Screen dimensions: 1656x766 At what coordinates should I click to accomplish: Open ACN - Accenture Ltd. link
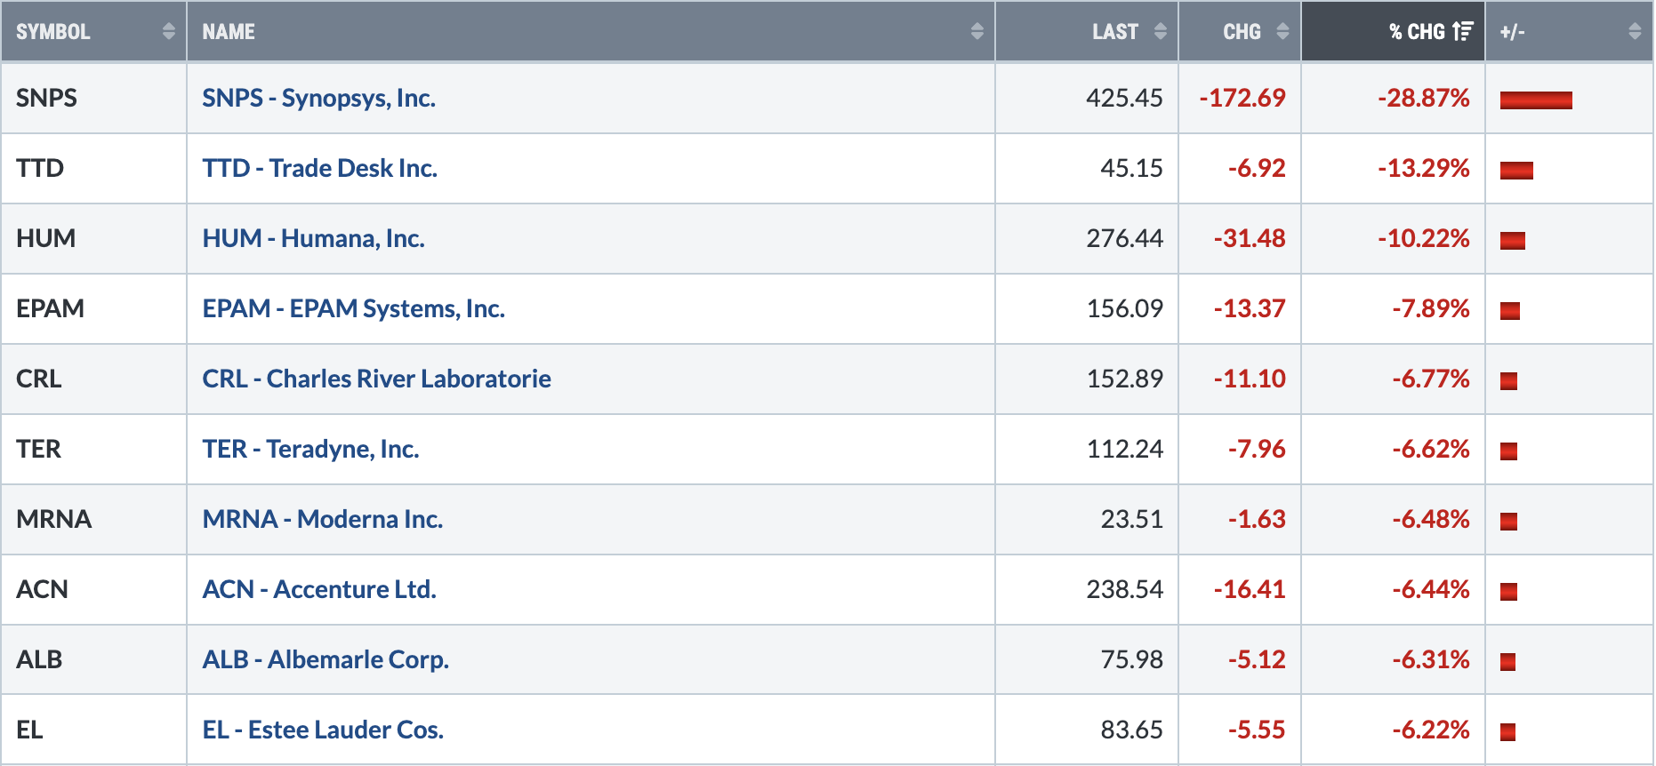pyautogui.click(x=318, y=589)
